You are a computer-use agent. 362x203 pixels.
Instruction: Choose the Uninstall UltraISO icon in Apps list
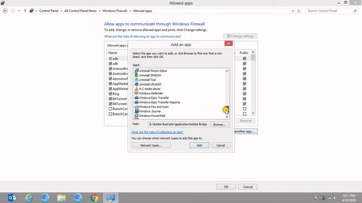point(136,84)
